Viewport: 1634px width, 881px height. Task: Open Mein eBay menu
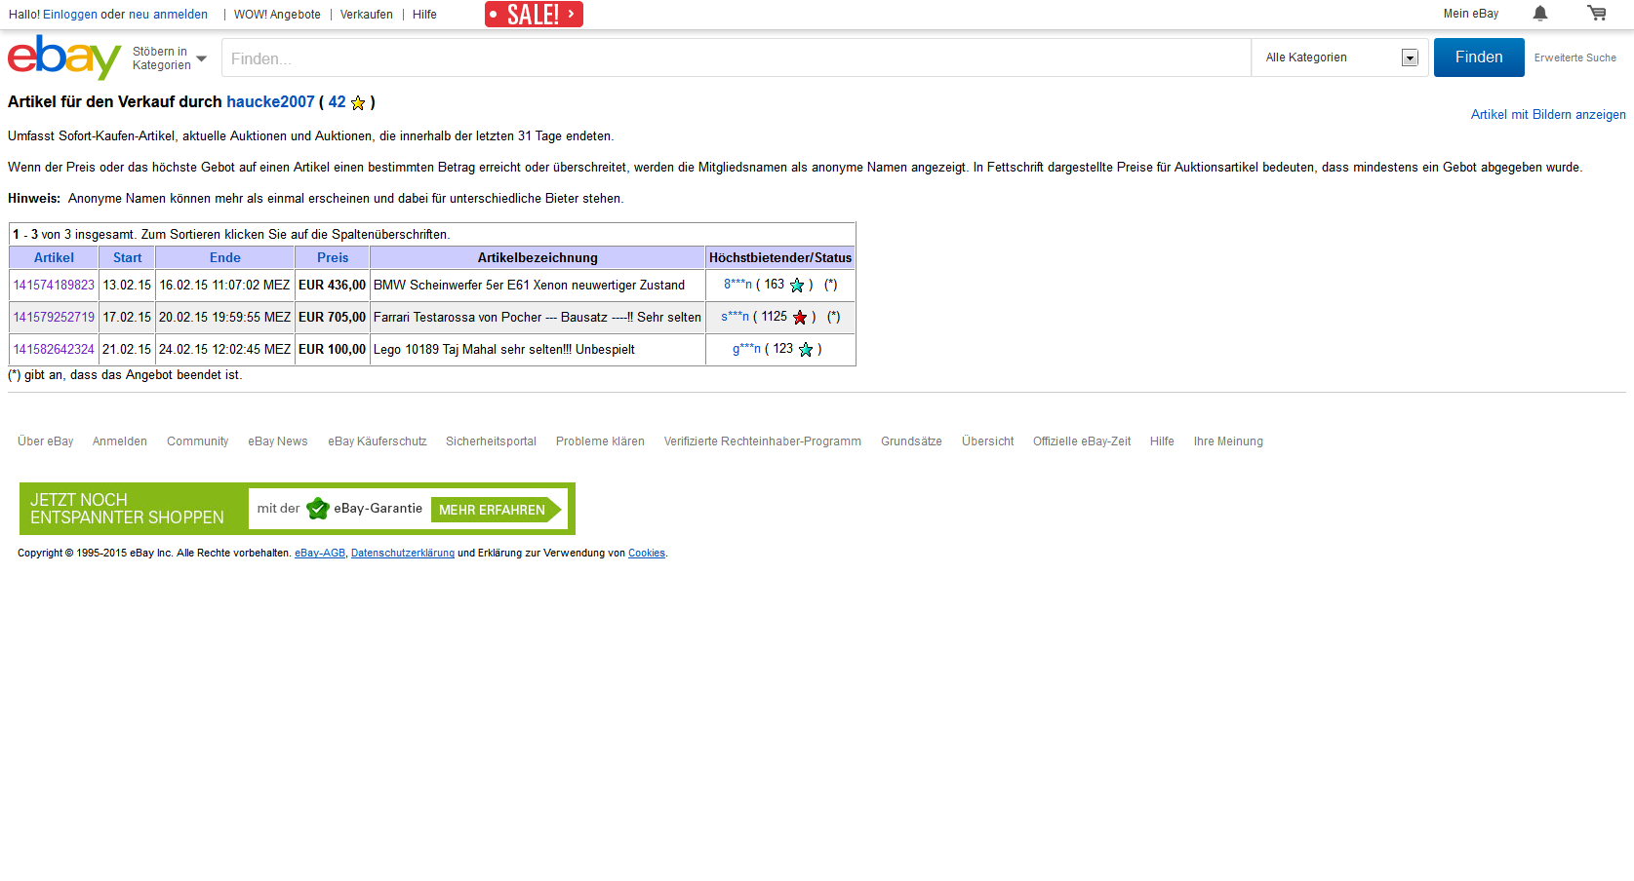(x=1471, y=14)
